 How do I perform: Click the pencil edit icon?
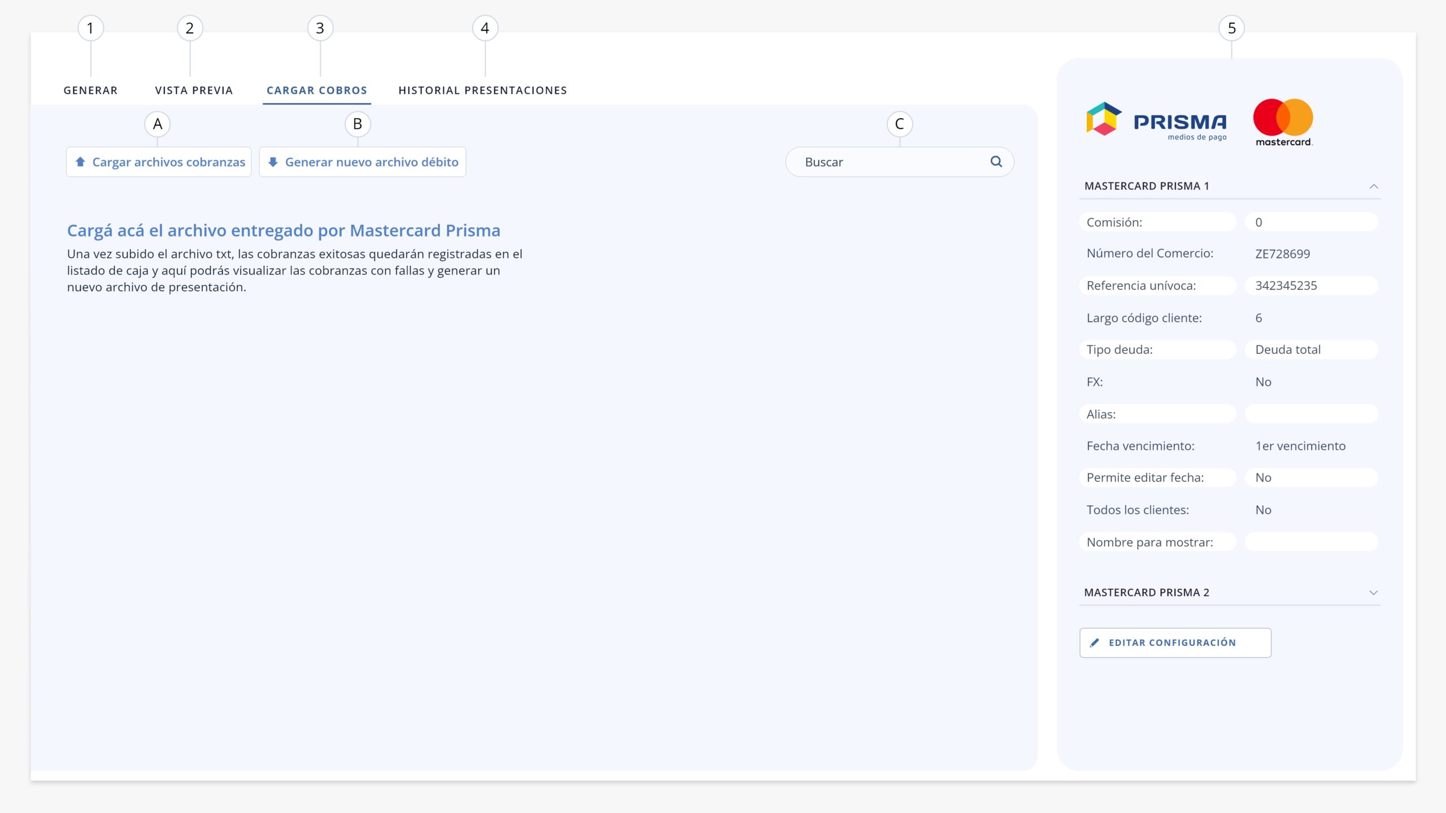click(x=1094, y=642)
